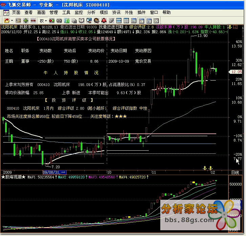This screenshot has width=246, height=236.
Task: Open the magnifier search tool icon
Action: coord(88,20)
